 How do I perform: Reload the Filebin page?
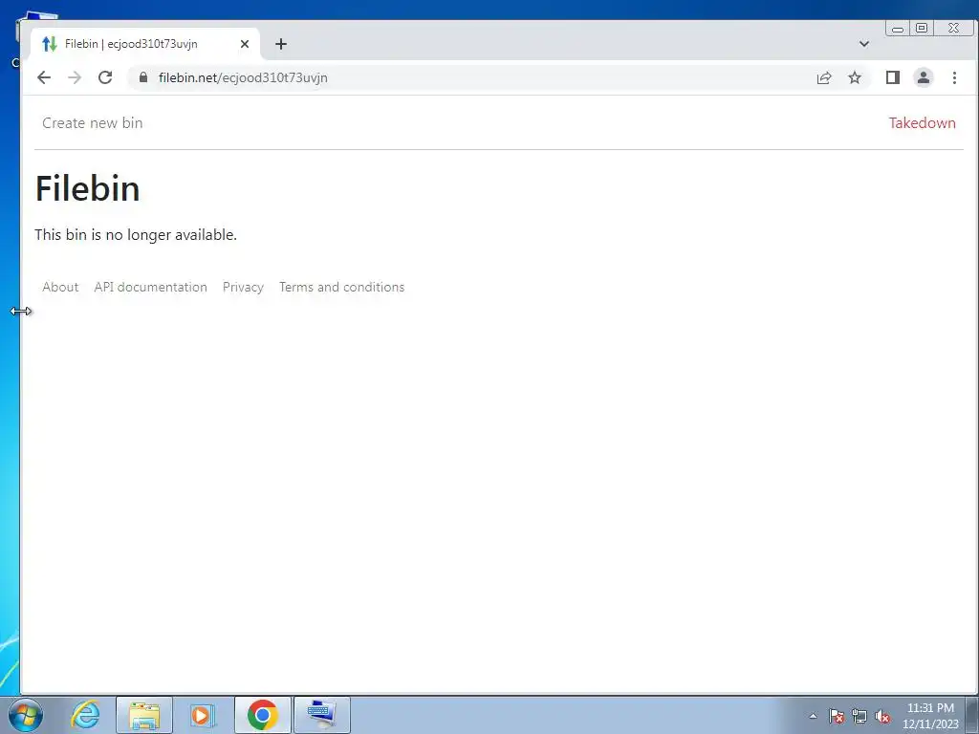point(105,77)
